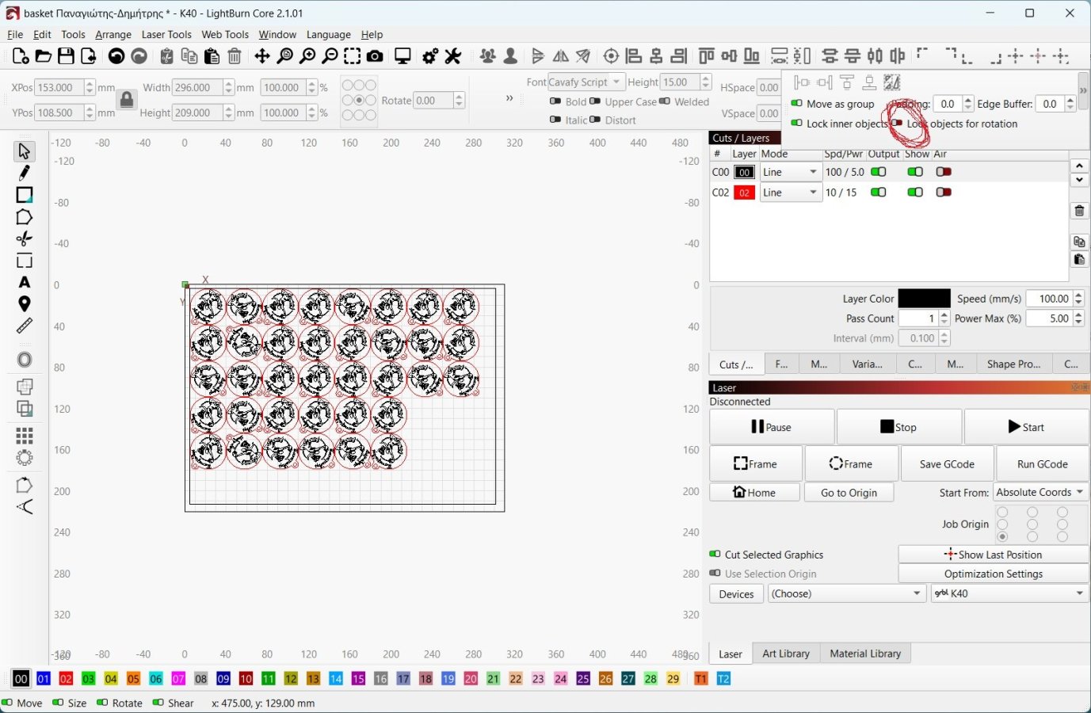Open the Laser Tools menu
1091x713 pixels.
point(166,34)
